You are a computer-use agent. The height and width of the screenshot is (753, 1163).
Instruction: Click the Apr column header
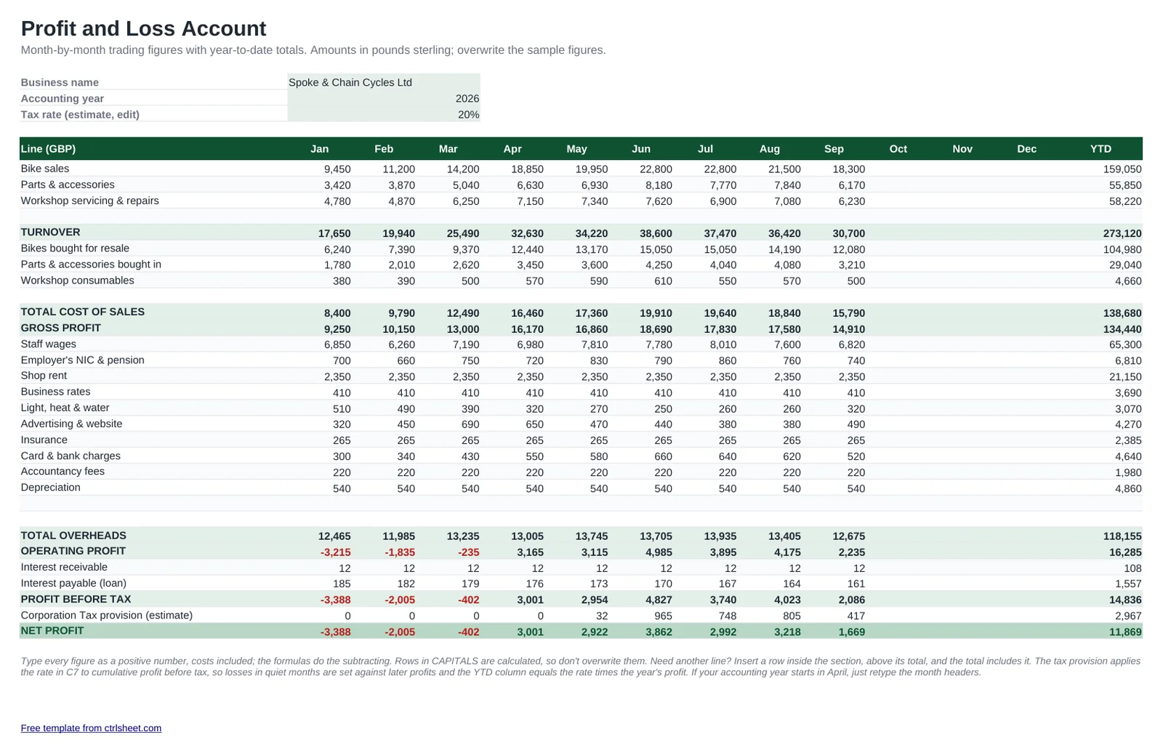[512, 148]
